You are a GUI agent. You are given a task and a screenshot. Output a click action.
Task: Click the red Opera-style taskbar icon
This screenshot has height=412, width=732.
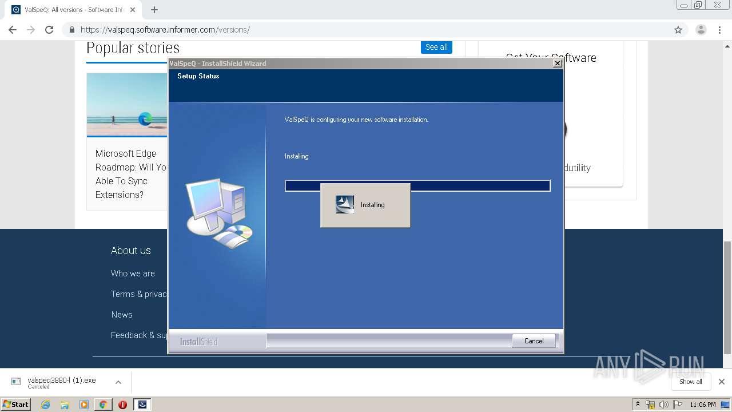[x=122, y=405]
